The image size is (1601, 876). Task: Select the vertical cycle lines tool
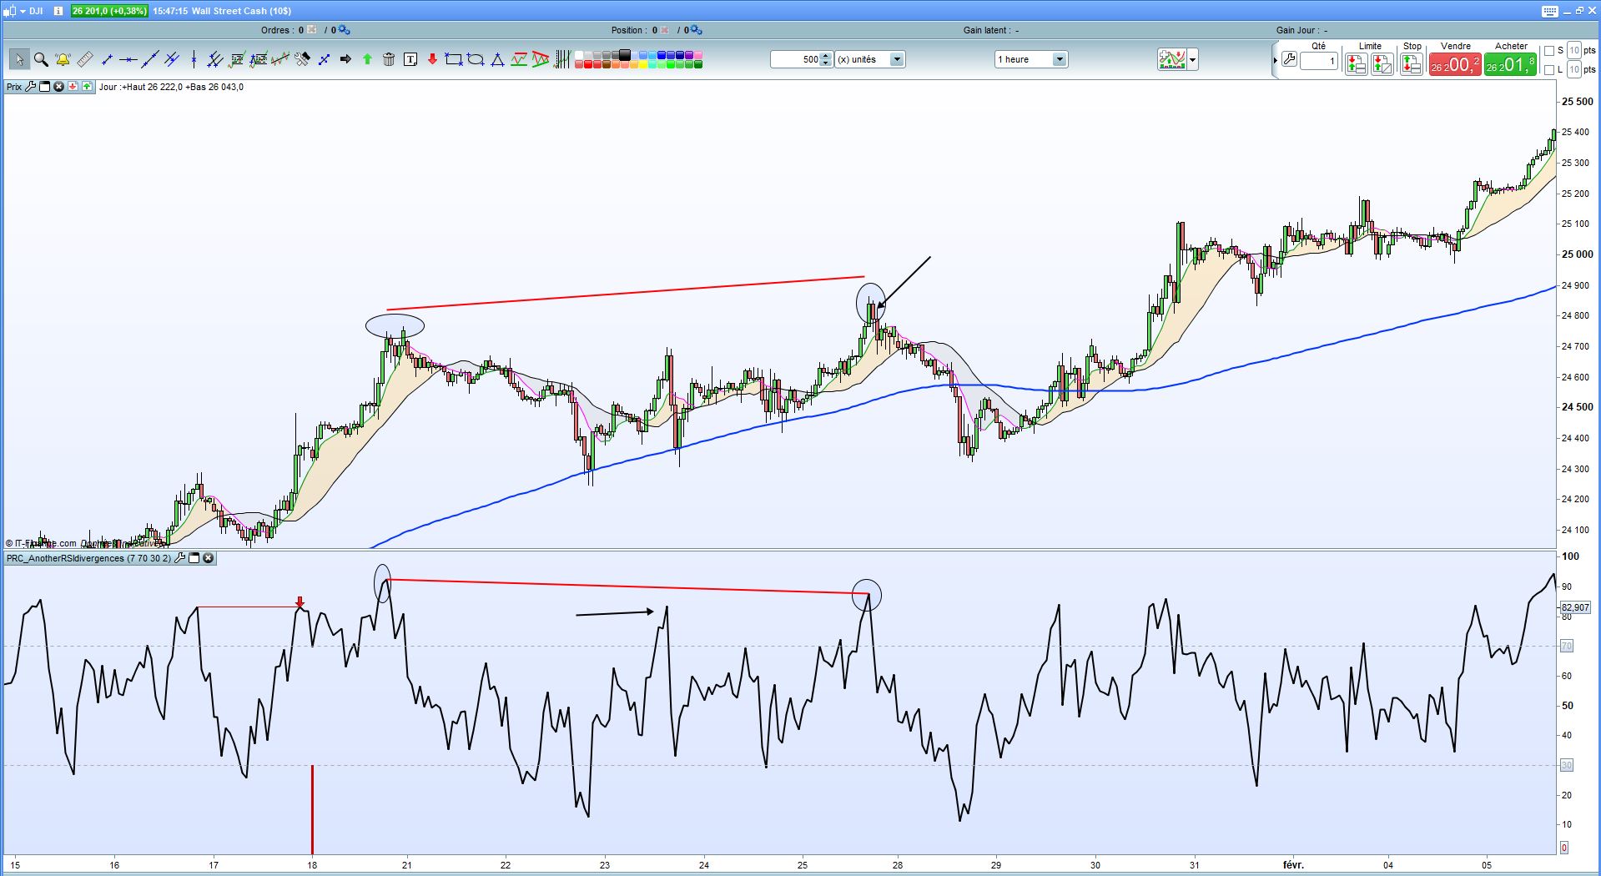[562, 59]
